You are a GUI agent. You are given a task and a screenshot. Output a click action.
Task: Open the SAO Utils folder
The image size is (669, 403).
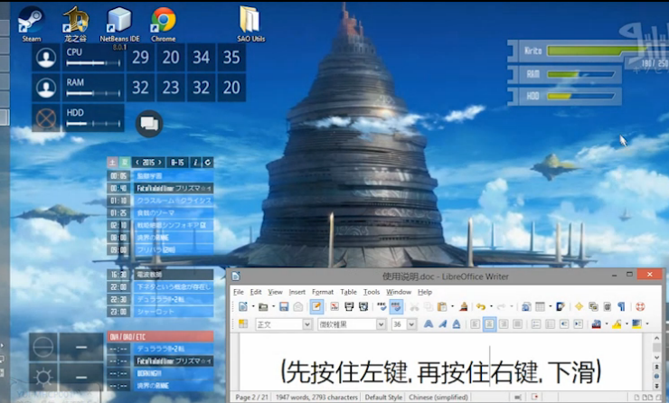click(x=251, y=24)
